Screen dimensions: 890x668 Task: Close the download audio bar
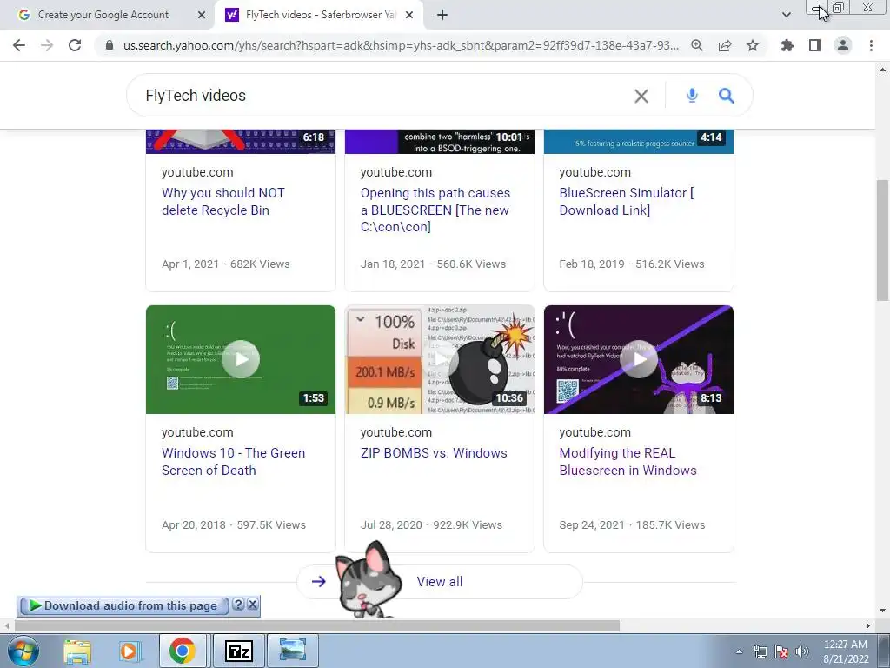pyautogui.click(x=253, y=605)
